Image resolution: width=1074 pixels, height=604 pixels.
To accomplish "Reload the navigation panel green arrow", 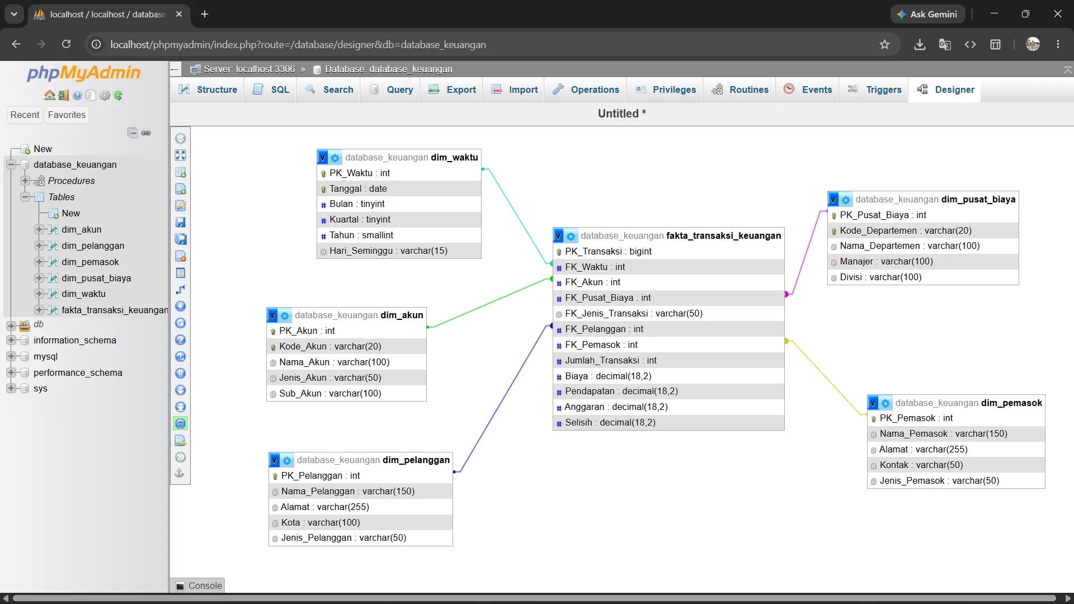I will (x=118, y=96).
